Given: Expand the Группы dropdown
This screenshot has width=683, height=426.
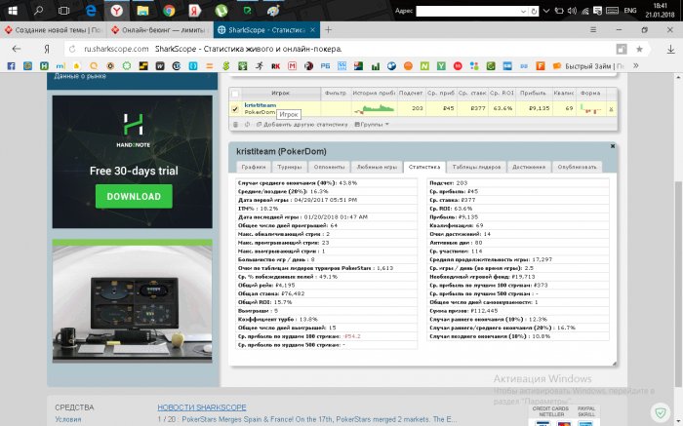Looking at the screenshot, I should [372, 125].
